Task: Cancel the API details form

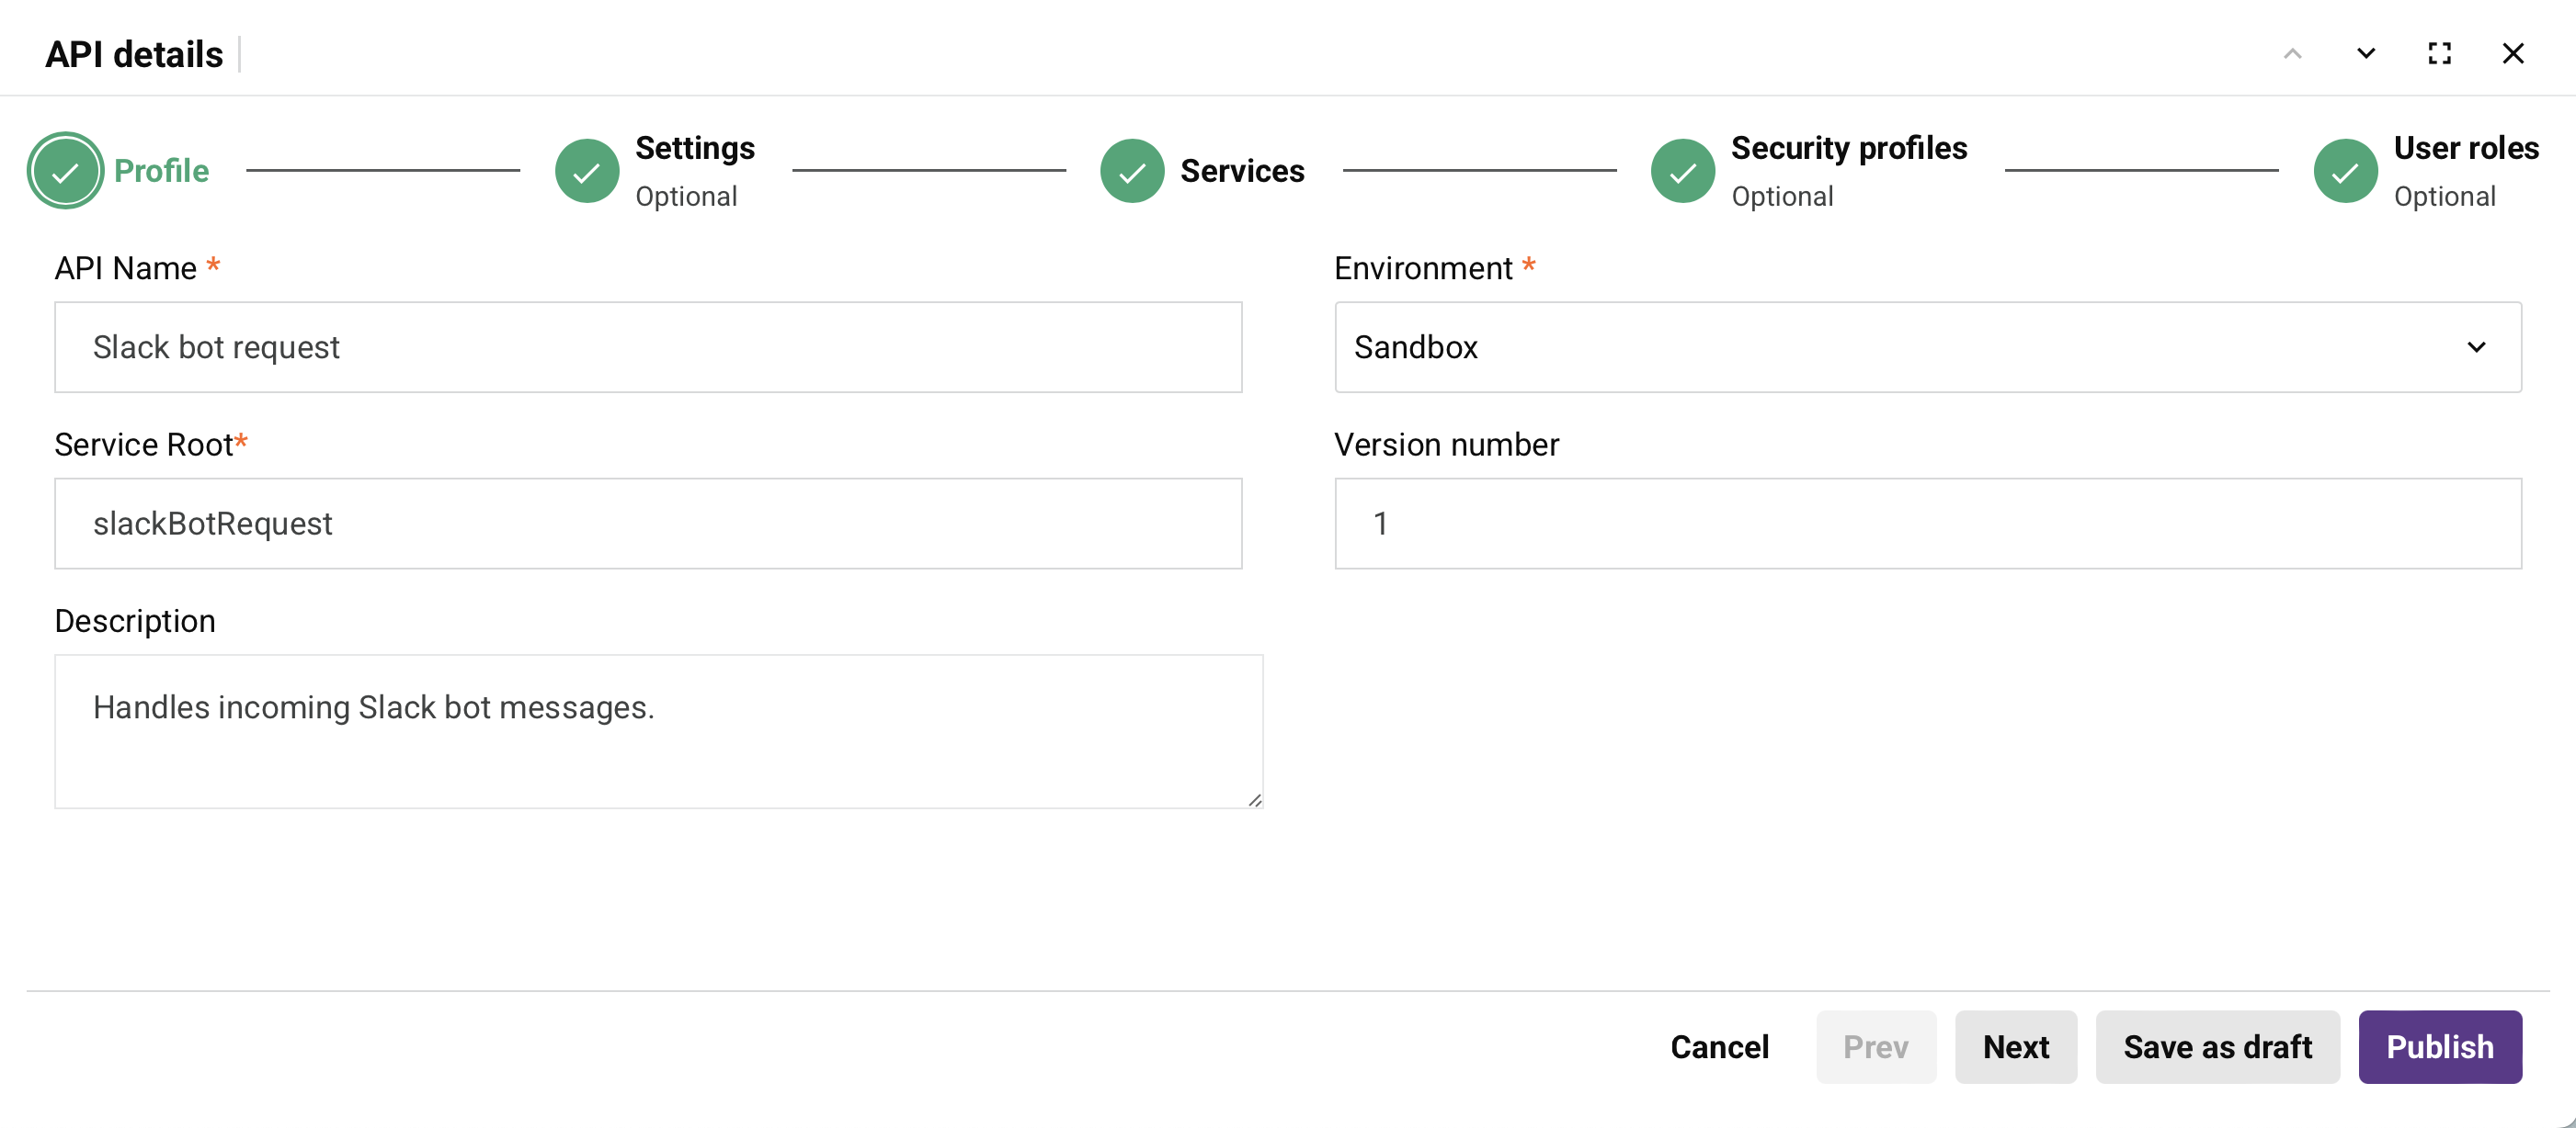Action: click(x=1719, y=1046)
